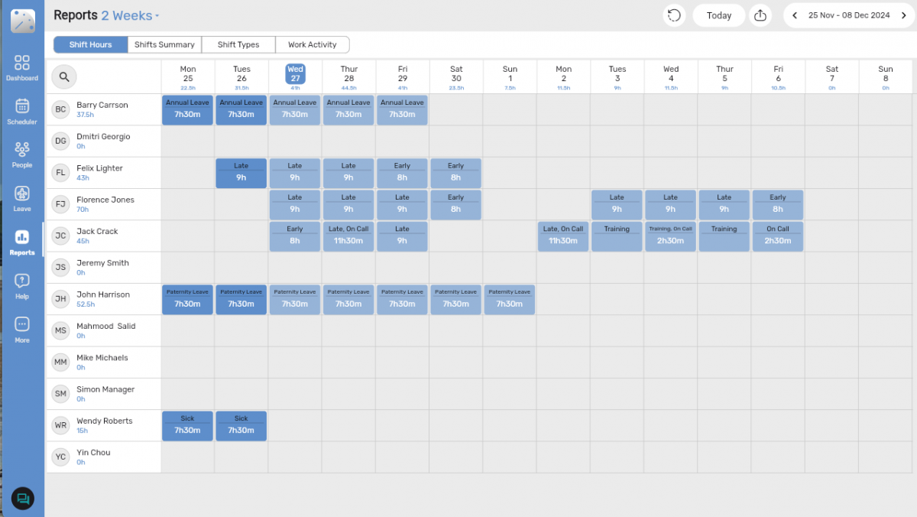917x517 pixels.
Task: Open the Work Activity tab
Action: point(312,45)
